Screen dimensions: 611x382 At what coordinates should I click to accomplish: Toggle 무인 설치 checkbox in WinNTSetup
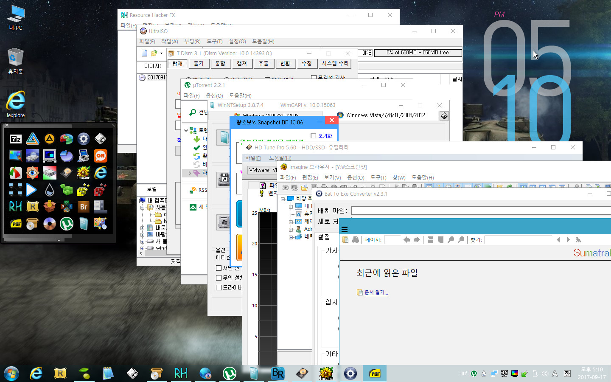pyautogui.click(x=219, y=278)
